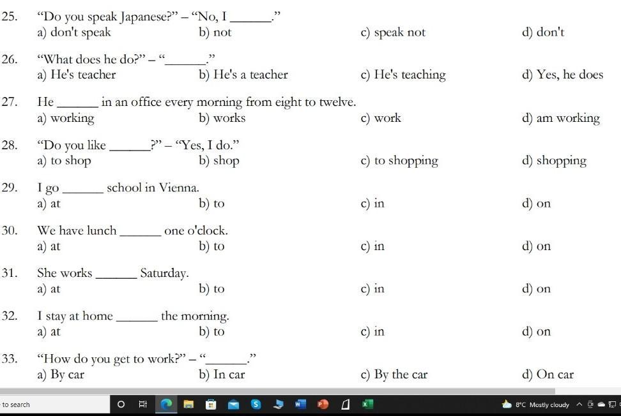
Task: Select answer d) shopping for question 28
Action: (554, 161)
